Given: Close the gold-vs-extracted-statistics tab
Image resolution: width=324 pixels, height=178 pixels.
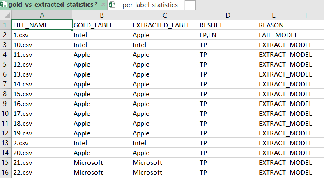Looking at the screenshot, I should [x=103, y=5].
